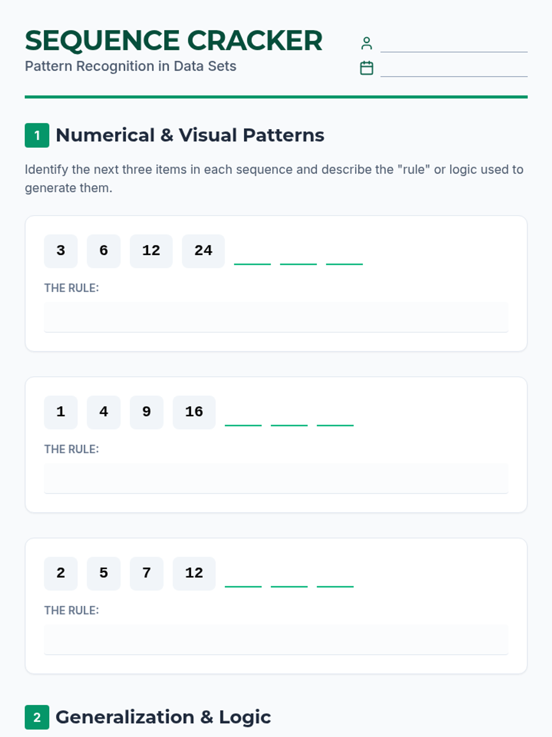This screenshot has width=552, height=737.
Task: Click the rule field under the 1, 4, 9, 16 sequence
Action: (x=276, y=478)
